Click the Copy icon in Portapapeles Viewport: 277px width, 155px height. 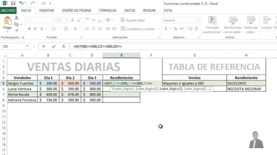pos(16,24)
